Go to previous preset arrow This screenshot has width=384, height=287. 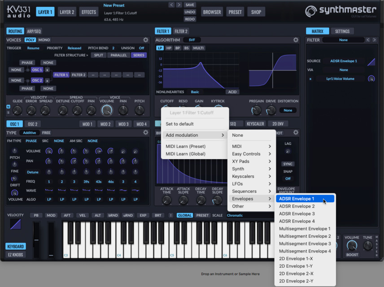coord(171,4)
